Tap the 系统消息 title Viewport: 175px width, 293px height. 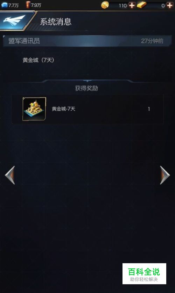[x=56, y=22]
